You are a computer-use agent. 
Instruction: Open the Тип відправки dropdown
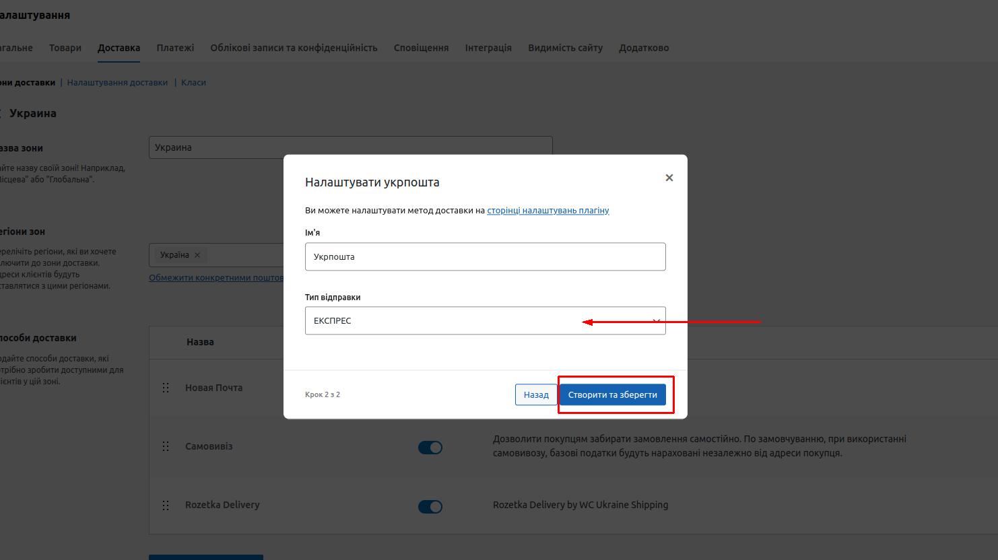pos(485,321)
